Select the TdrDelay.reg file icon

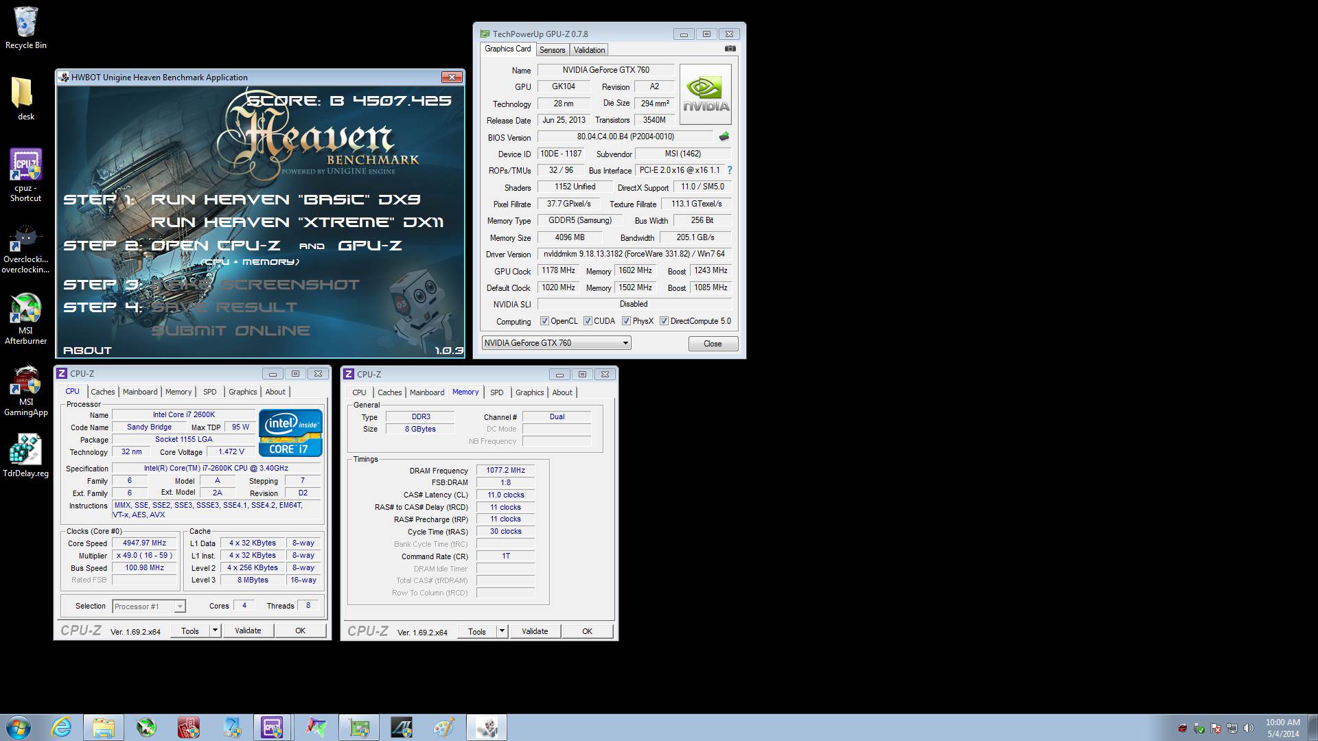click(x=25, y=456)
